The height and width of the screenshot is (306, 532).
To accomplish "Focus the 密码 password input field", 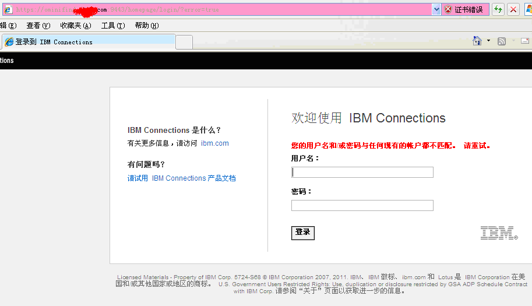I will pos(362,205).
